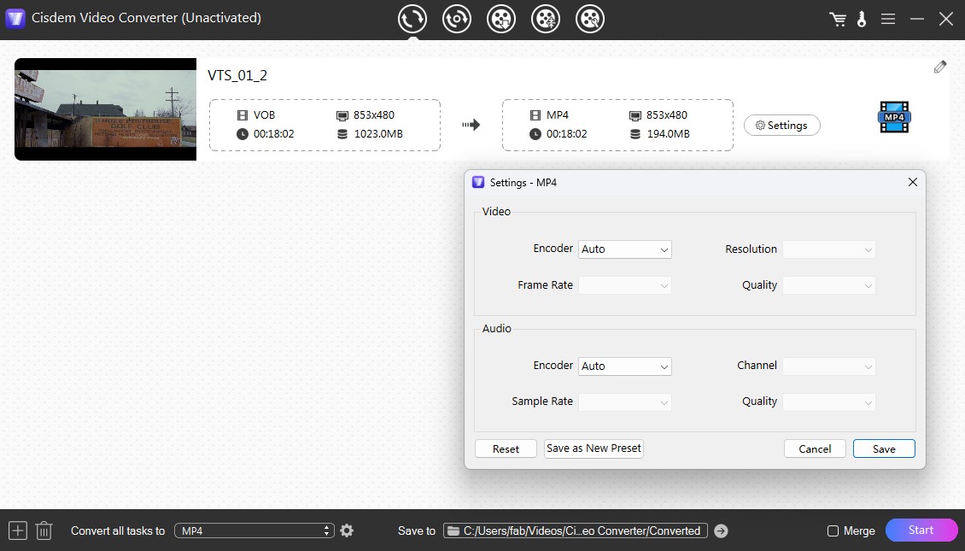Open the Video Encoder dropdown
The width and height of the screenshot is (965, 551).
[x=624, y=249]
